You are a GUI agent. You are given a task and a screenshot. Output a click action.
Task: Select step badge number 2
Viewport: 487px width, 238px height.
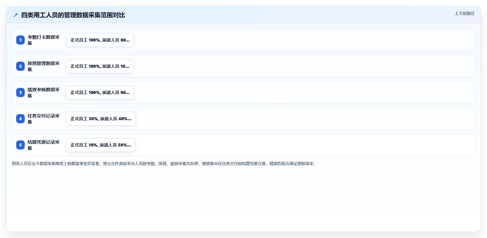[20, 66]
